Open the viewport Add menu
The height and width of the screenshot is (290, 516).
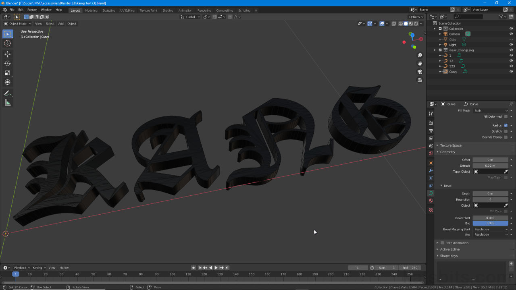61,24
